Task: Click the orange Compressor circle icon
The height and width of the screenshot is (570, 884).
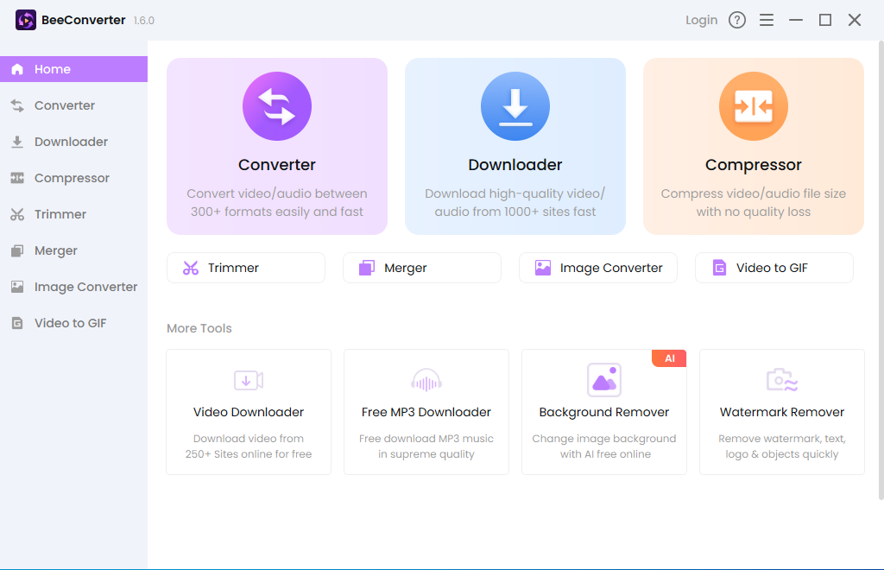Action: coord(753,106)
